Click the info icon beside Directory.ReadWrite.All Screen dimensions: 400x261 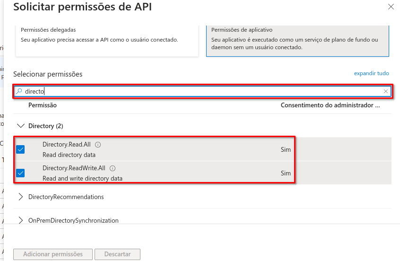tap(113, 168)
